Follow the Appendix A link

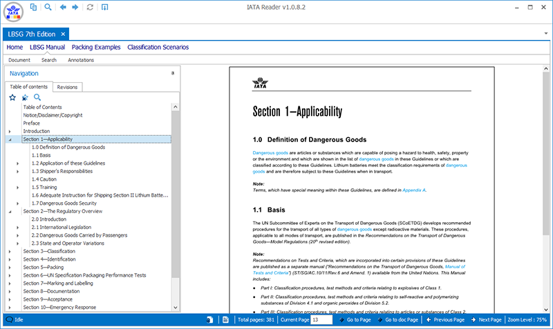pos(413,190)
